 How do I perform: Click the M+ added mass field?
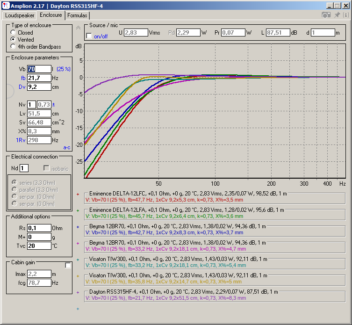(39, 237)
